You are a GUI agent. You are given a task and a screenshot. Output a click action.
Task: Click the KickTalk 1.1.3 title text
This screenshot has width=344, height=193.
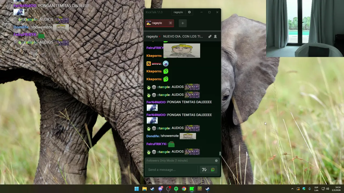(154, 12)
